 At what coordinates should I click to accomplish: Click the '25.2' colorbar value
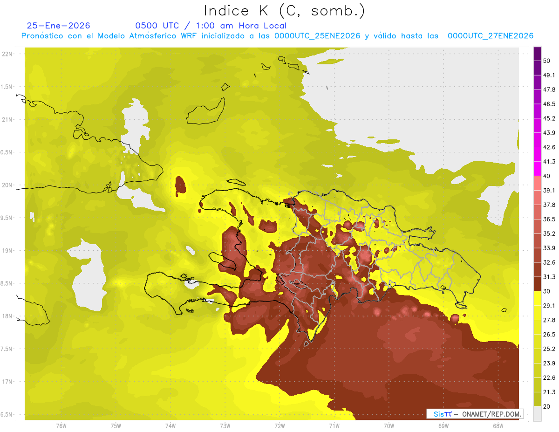[x=549, y=349]
